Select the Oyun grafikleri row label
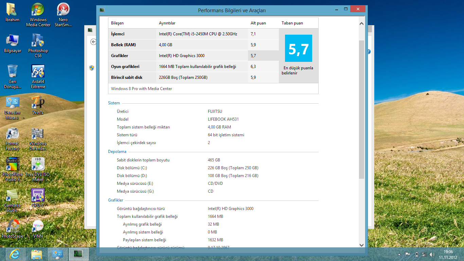 pyautogui.click(x=125, y=66)
